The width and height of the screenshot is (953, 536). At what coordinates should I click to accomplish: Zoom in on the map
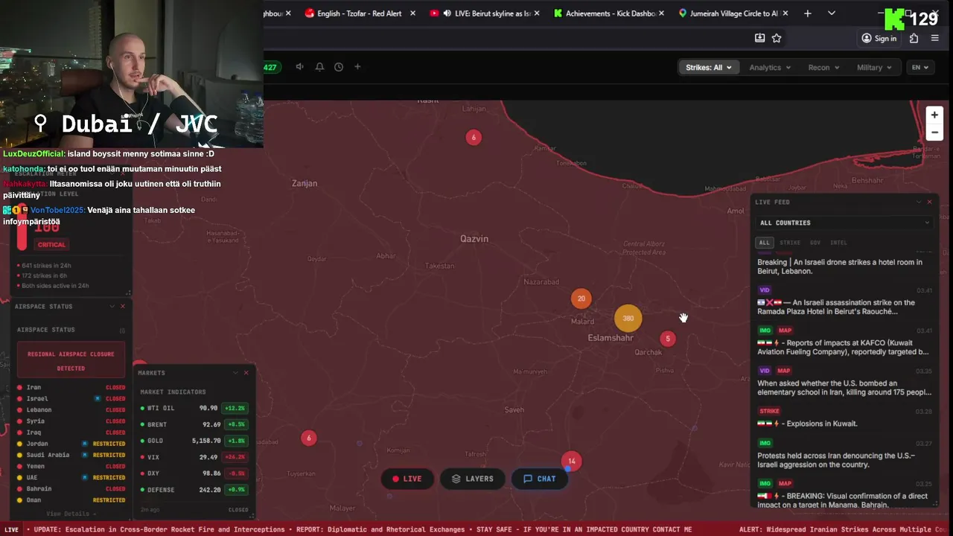coord(934,115)
